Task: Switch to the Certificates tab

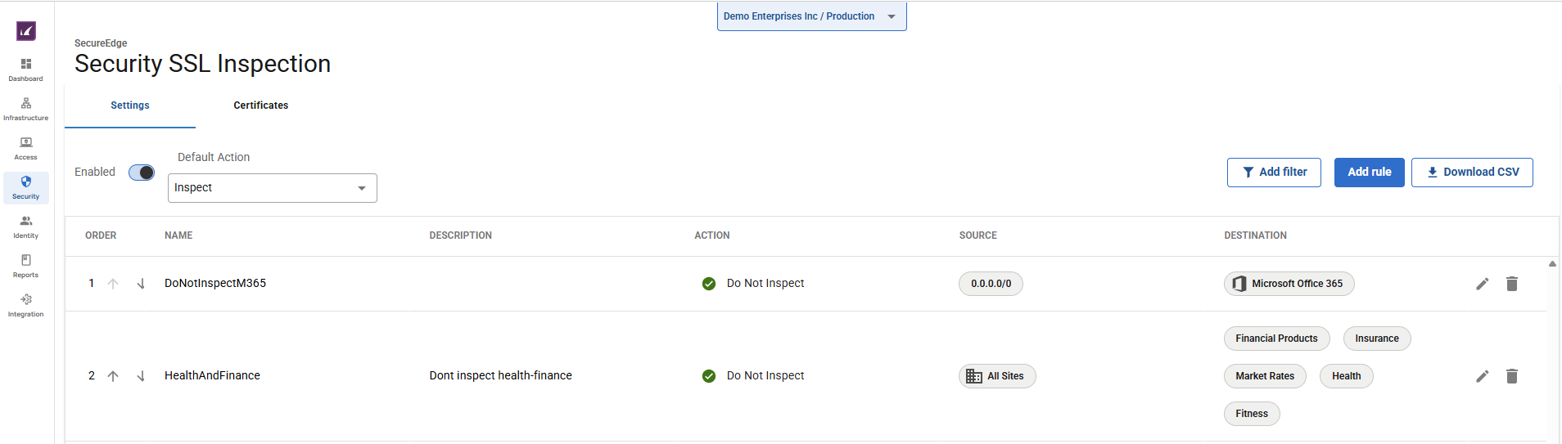Action: coord(260,105)
